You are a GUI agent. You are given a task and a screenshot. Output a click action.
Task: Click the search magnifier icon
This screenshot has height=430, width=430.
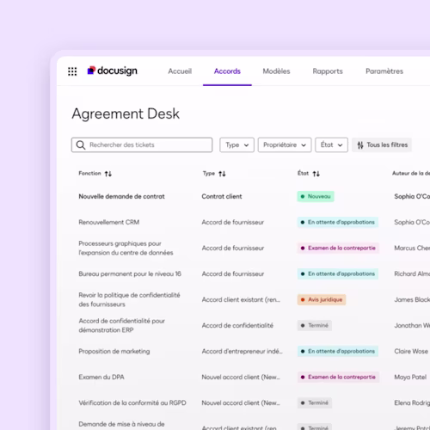coord(81,145)
